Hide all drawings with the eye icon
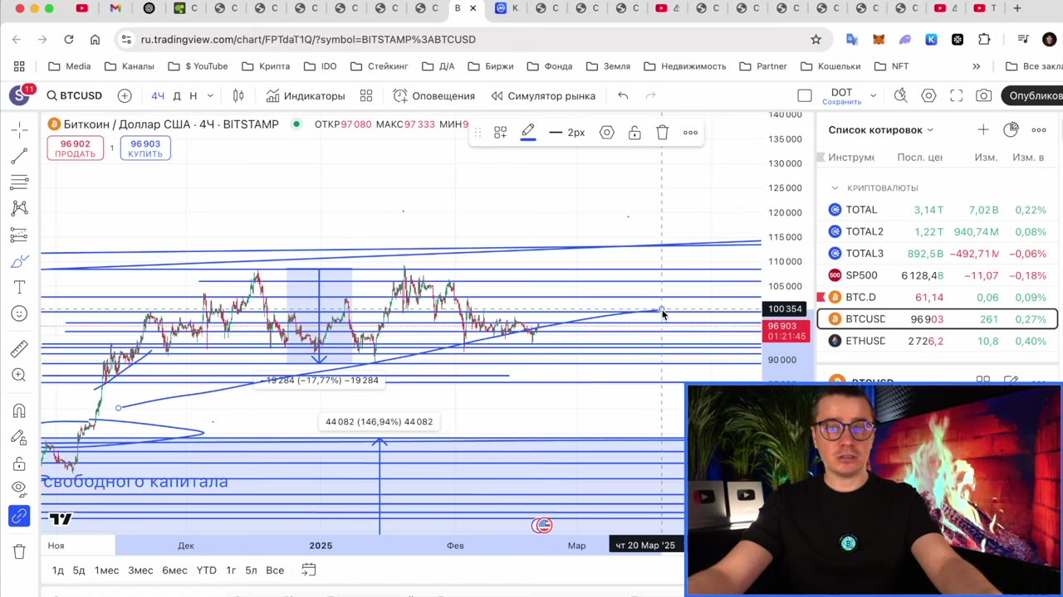Screen dimensions: 1063x597 click(x=19, y=490)
